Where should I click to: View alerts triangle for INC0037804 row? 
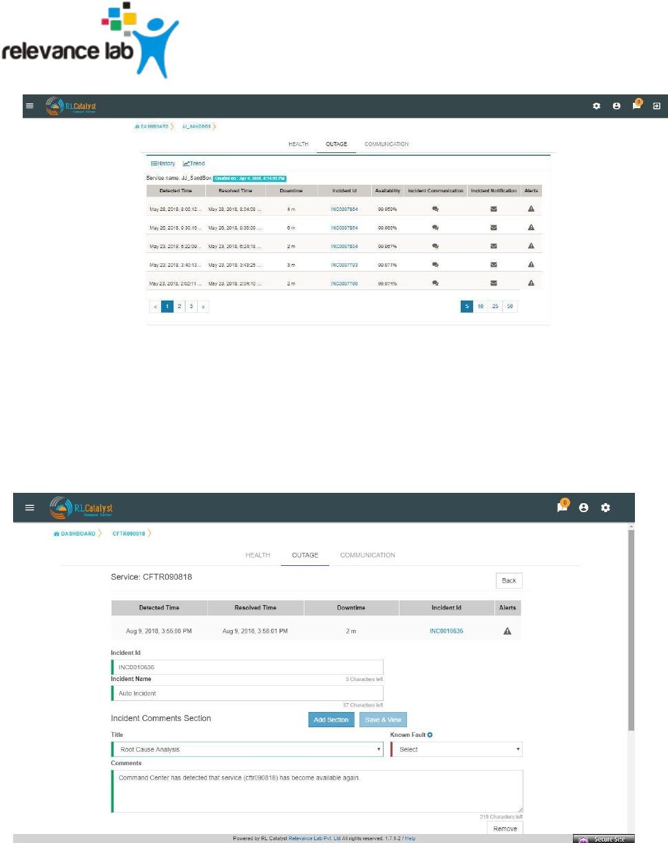tap(531, 245)
